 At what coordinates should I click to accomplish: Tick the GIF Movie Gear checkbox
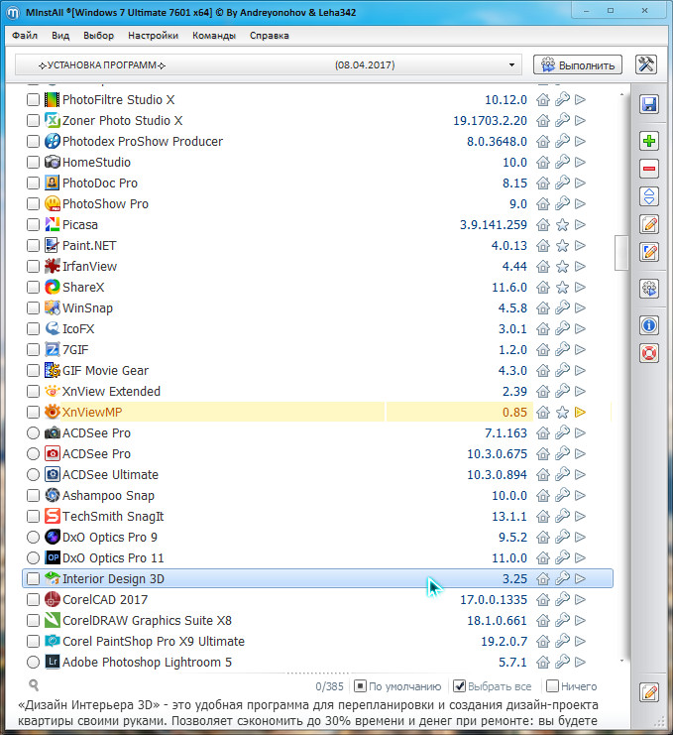33,370
